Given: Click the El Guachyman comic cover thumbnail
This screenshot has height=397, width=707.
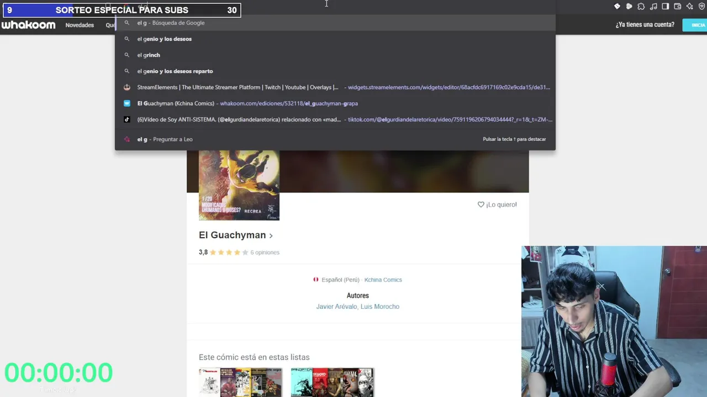Looking at the screenshot, I should (239, 185).
